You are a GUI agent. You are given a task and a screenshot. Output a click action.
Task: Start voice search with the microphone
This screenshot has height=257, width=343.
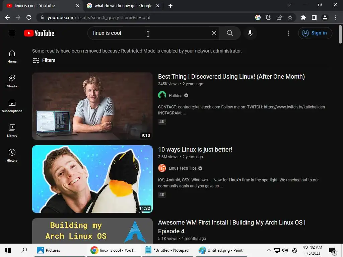pos(250,33)
